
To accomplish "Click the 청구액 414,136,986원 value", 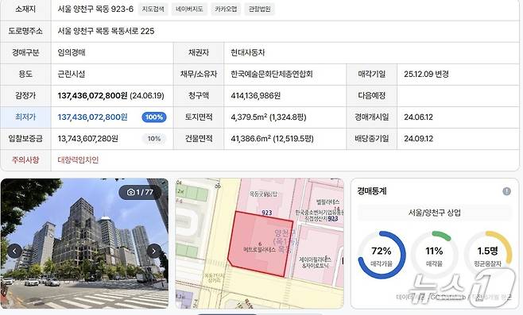I will tap(255, 96).
